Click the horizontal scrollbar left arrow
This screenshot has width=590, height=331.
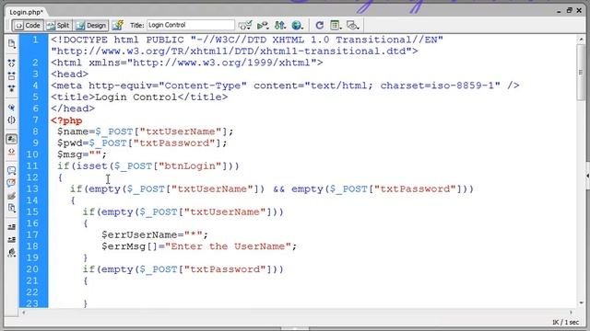click(23, 312)
